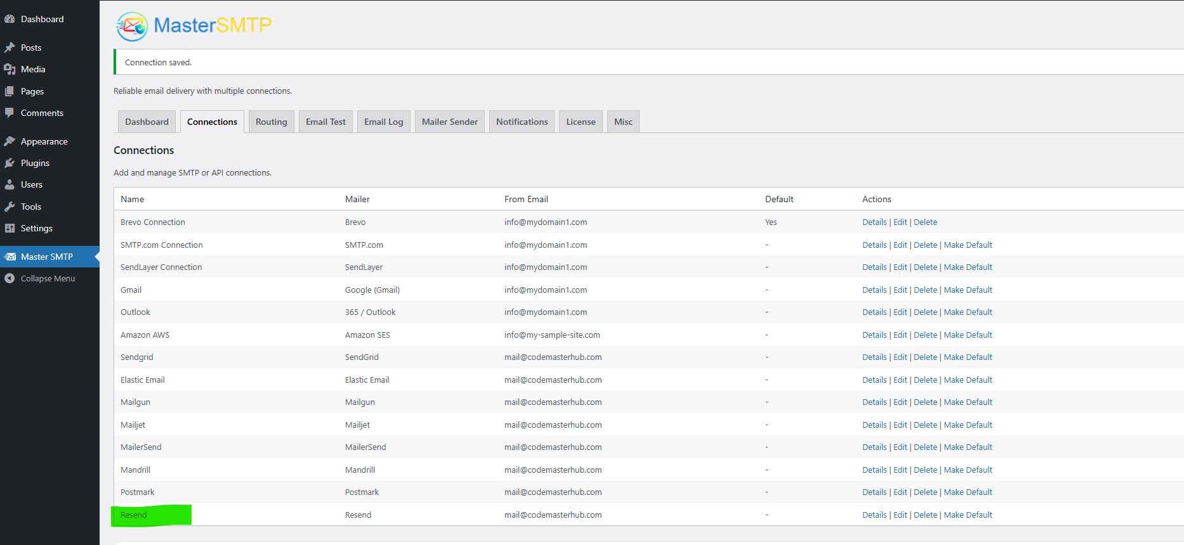The width and height of the screenshot is (1184, 545).
Task: Click the MasterSMTP logo at top
Action: click(x=194, y=26)
